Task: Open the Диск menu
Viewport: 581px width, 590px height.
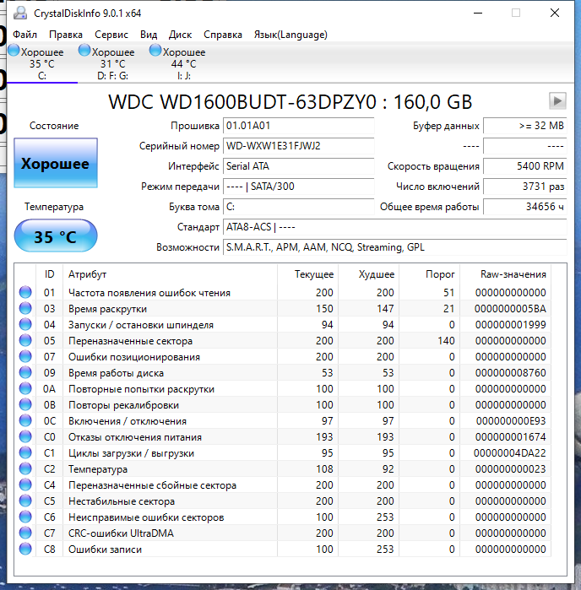Action: tap(180, 35)
